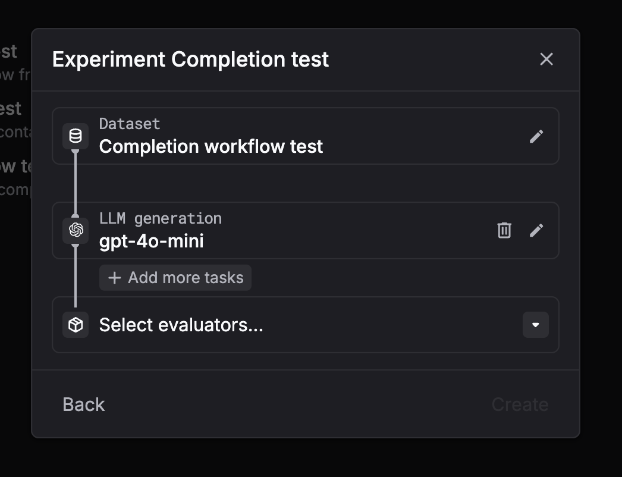Open evaluator options via the chevron button
Screen dimensions: 622x477
click(535, 325)
